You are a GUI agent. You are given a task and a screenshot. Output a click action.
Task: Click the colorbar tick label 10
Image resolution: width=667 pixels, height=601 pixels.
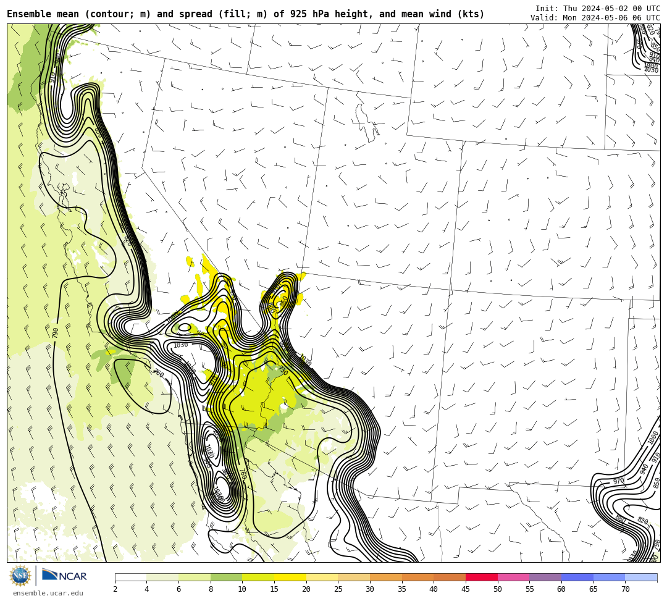242,589
